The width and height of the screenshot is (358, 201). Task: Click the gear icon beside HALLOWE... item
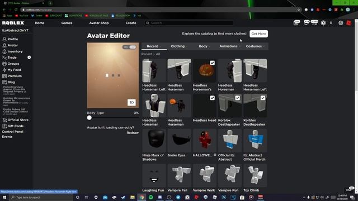tap(215, 155)
